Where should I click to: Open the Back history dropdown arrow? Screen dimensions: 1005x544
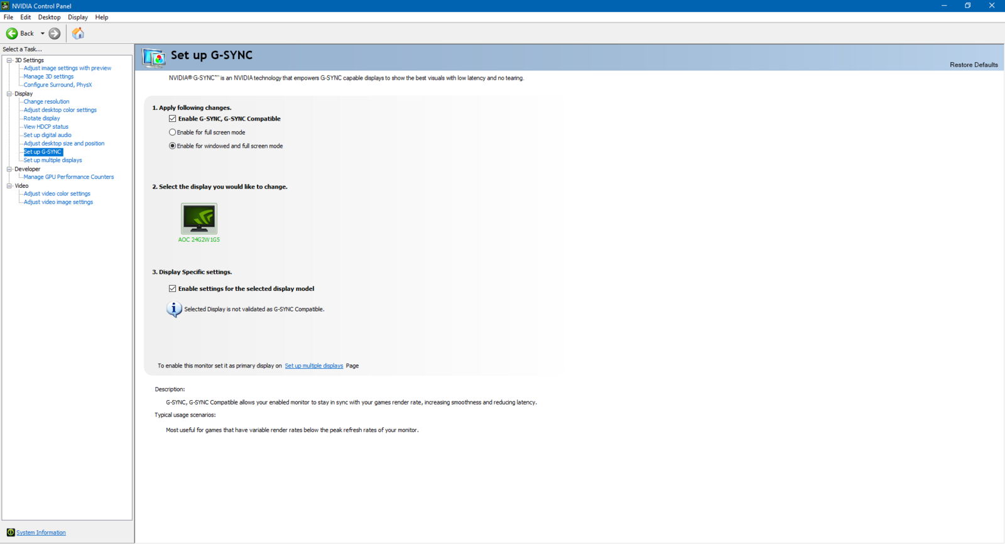click(x=43, y=33)
